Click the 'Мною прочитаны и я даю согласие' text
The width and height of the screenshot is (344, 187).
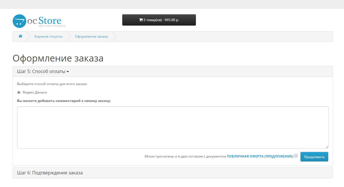pyautogui.click(x=185, y=156)
